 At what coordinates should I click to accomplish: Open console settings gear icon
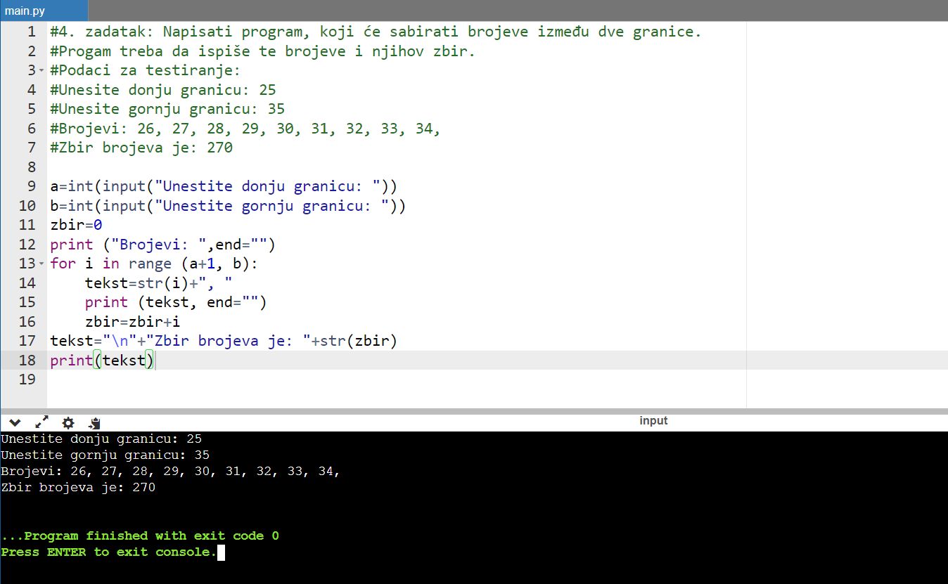pos(68,422)
